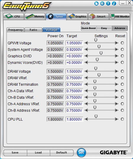133x159 pixels.
Task: Decrease System Agent Voltage with left arrow
Action: click(x=86, y=49)
